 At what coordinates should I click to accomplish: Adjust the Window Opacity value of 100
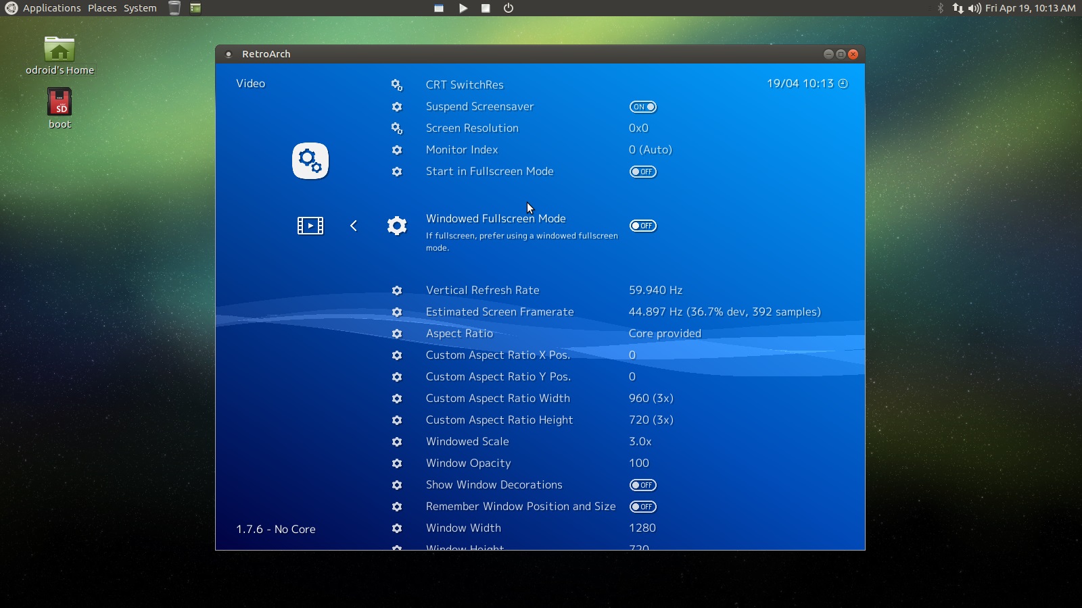coord(638,463)
